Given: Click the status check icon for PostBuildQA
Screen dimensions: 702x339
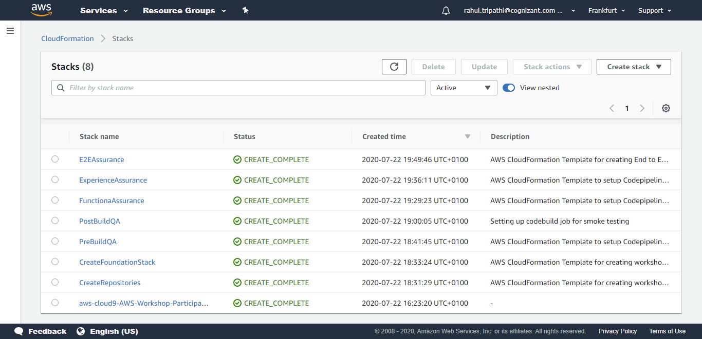Looking at the screenshot, I should tap(237, 221).
